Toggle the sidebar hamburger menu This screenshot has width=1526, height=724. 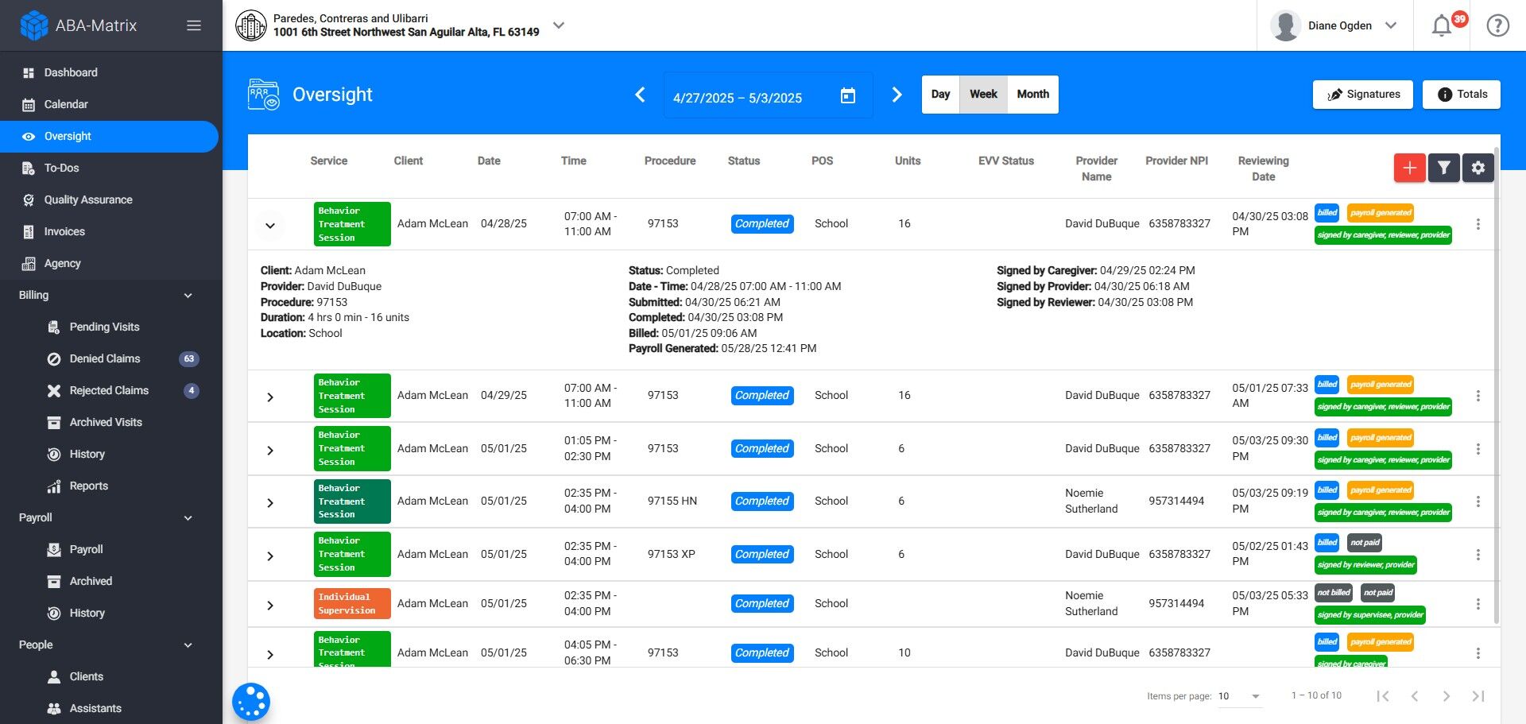tap(193, 25)
